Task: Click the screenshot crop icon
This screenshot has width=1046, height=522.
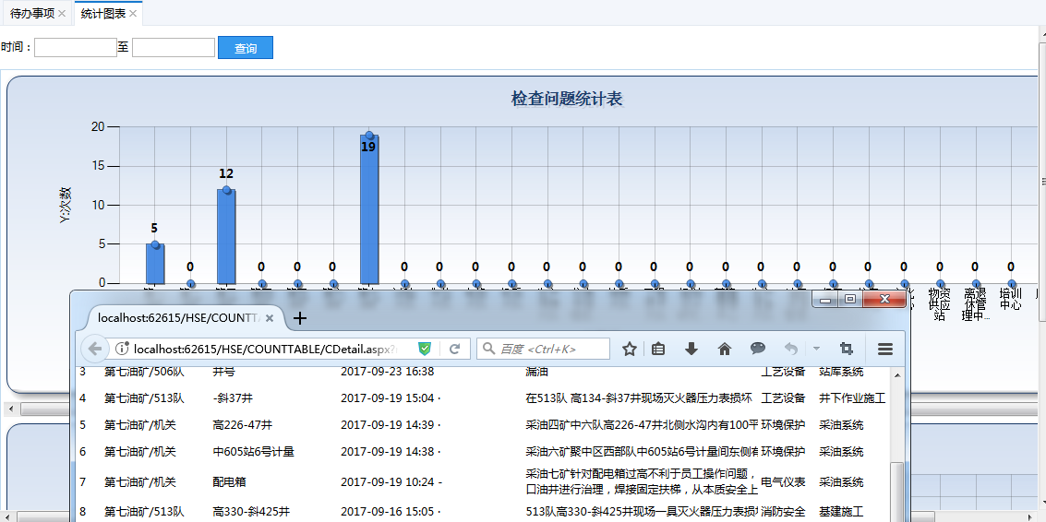Action: click(x=847, y=349)
